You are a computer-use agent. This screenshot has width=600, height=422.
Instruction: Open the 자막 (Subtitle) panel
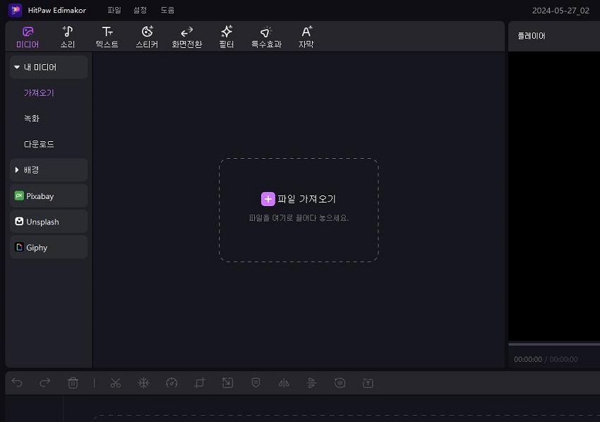[305, 35]
